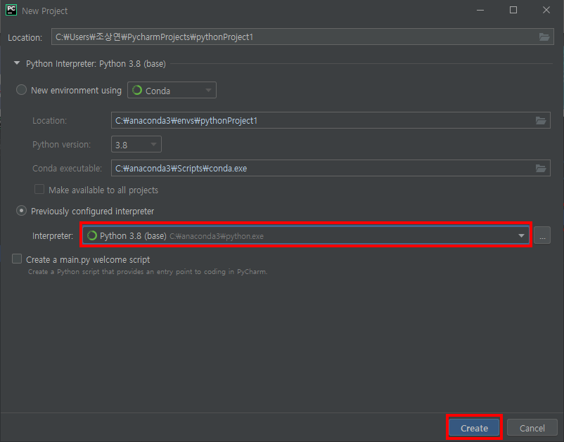This screenshot has height=442, width=564.
Task: Select the New environment using radio button
Action: 21,90
